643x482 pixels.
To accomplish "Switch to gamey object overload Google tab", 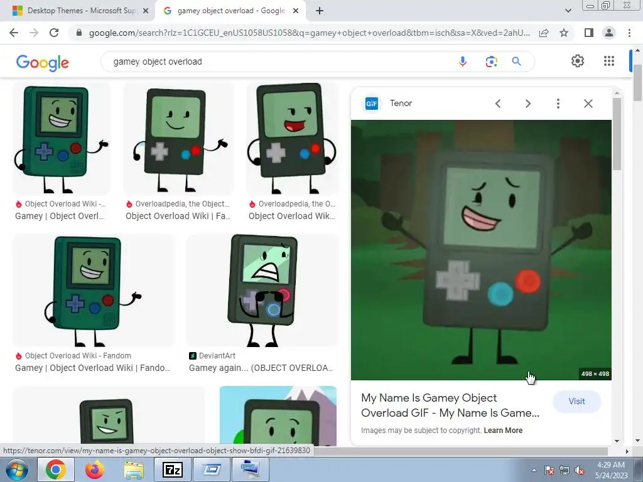I will (x=230, y=11).
